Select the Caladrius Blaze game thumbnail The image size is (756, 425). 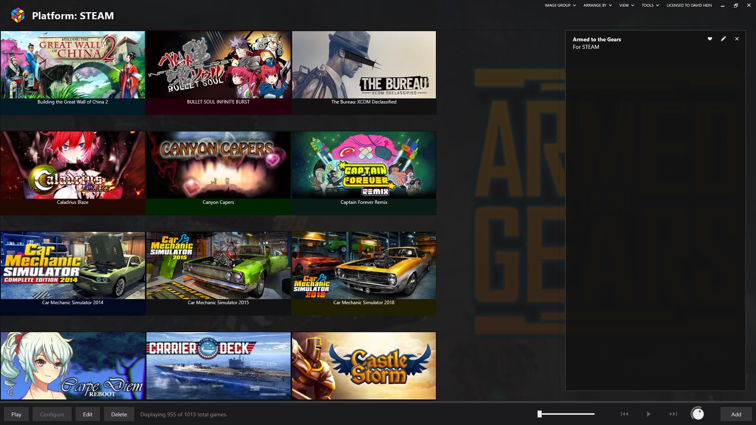[x=73, y=165]
